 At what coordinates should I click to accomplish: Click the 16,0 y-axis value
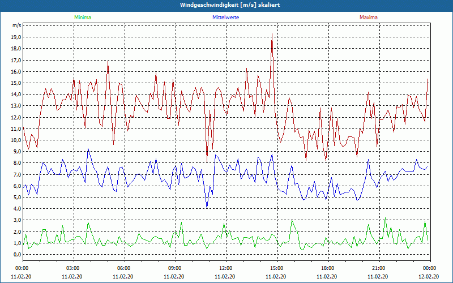pos(16,72)
